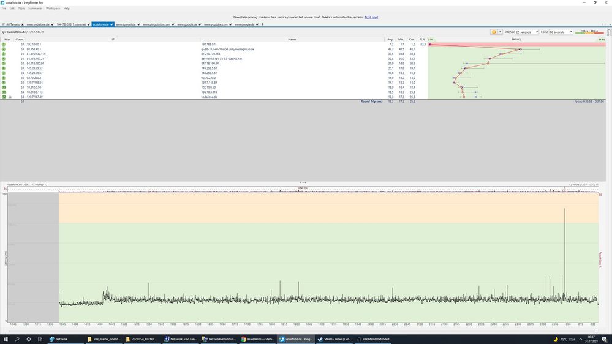612x344 pixels.
Task: Open the Summaries menu
Action: (x=35, y=8)
